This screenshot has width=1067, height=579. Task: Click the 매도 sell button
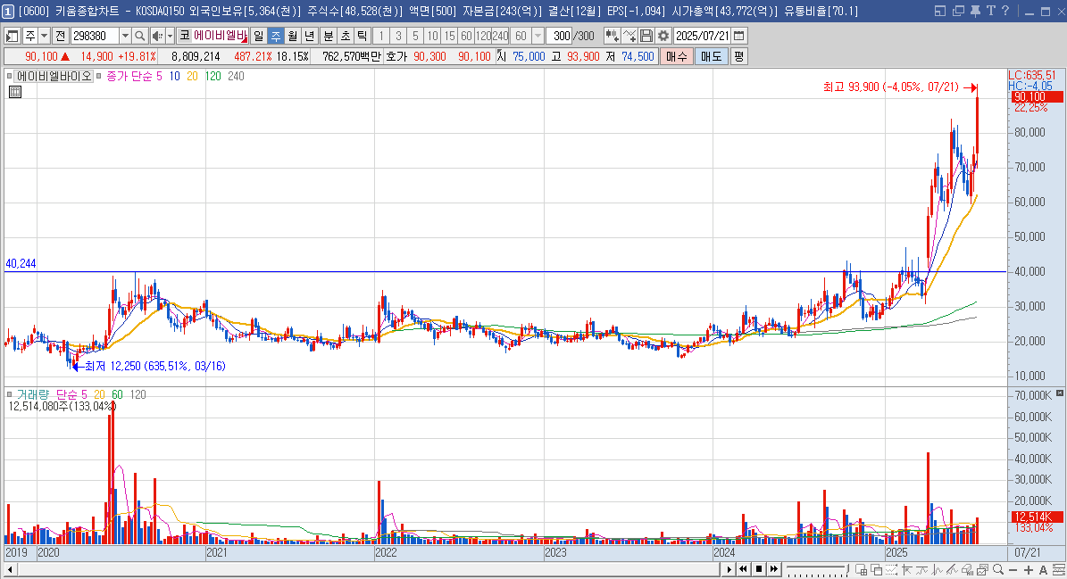point(711,56)
